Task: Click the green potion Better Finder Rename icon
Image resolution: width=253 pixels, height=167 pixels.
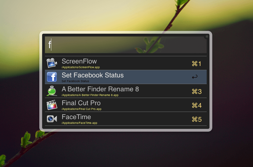Action: click(52, 91)
